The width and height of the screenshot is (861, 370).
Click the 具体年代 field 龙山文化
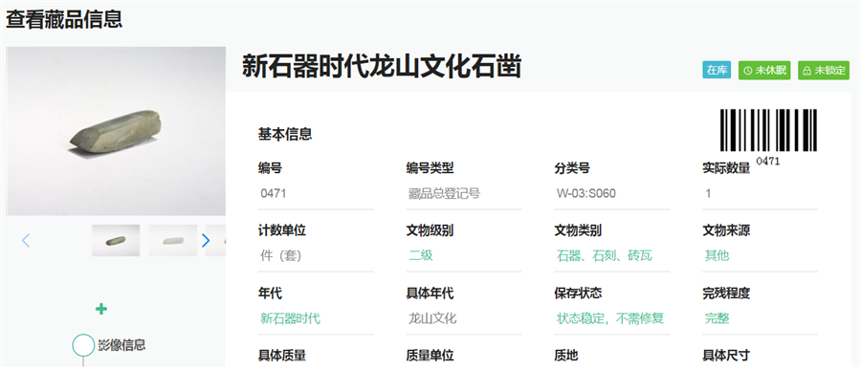464,318
